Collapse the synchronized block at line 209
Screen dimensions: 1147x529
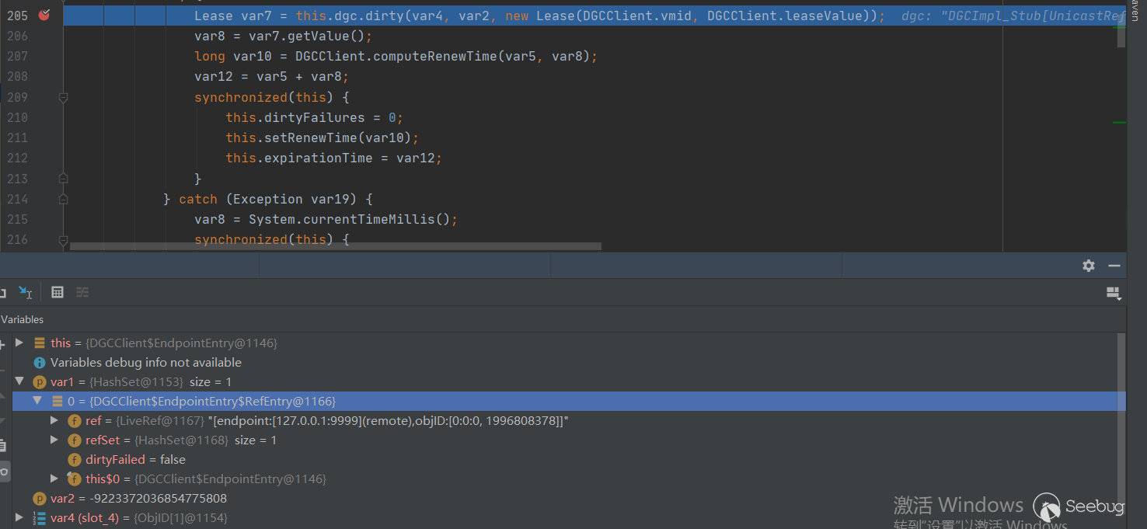click(x=64, y=97)
